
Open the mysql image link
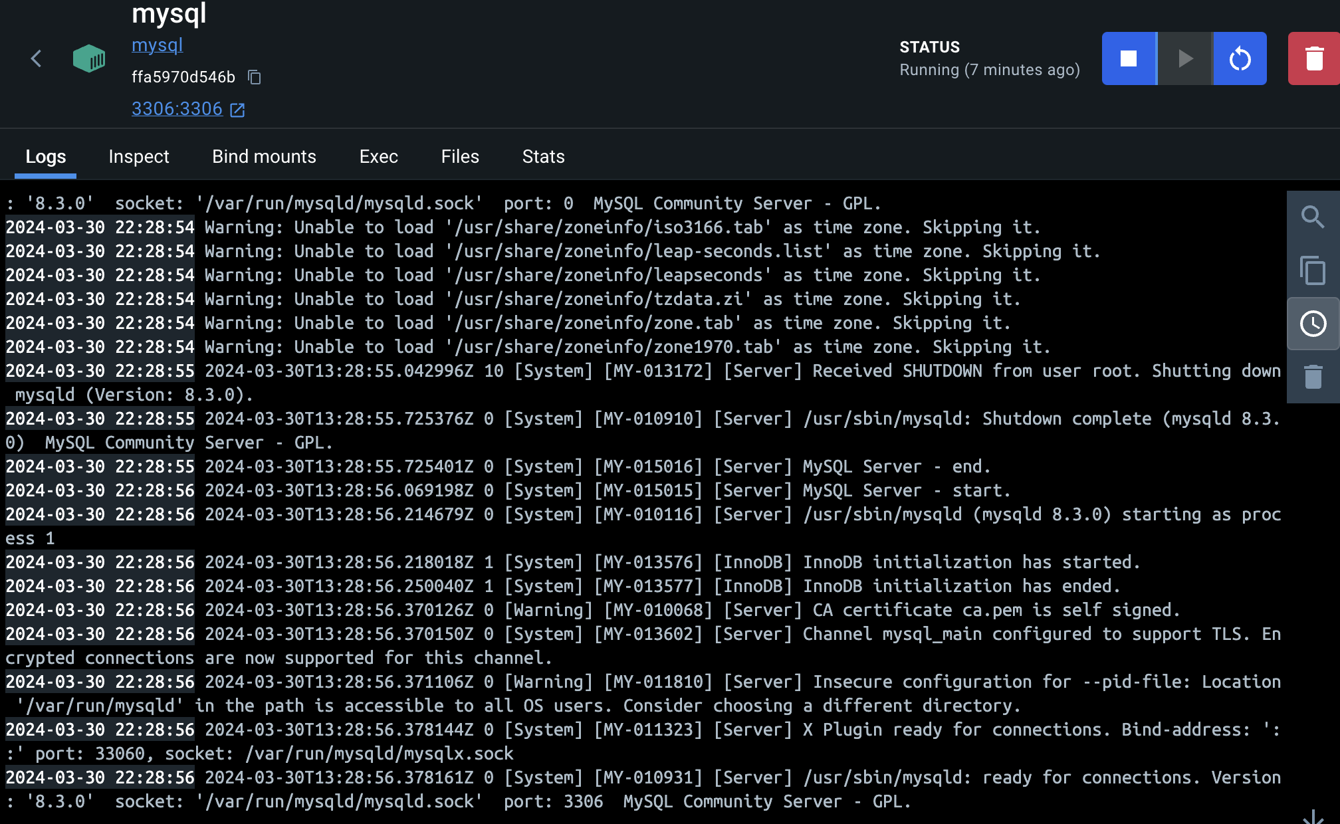coord(157,45)
